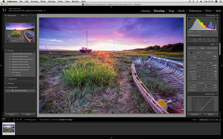Hide the left panel group arrow

[x=1, y=66]
